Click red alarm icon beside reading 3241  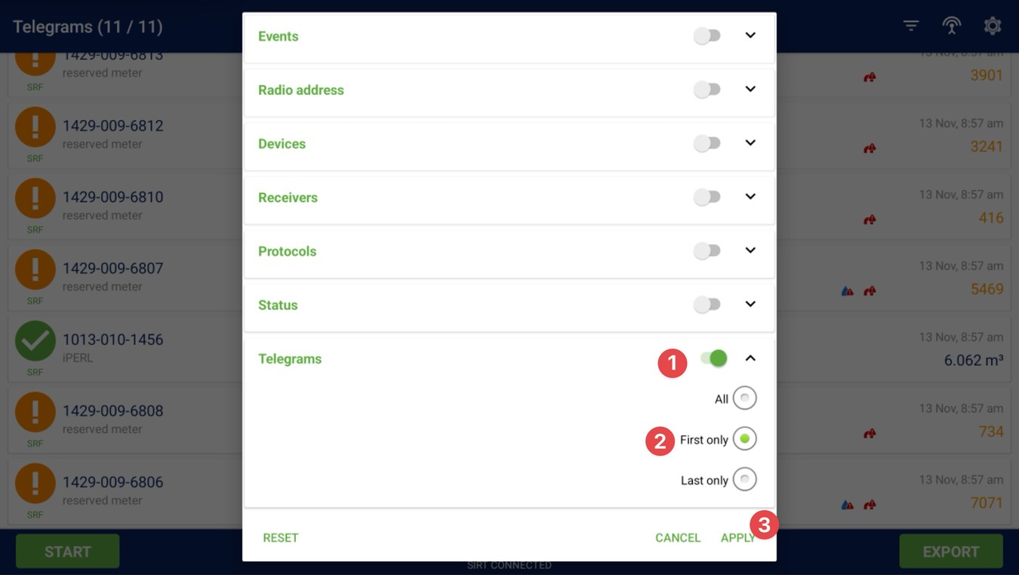coord(870,149)
